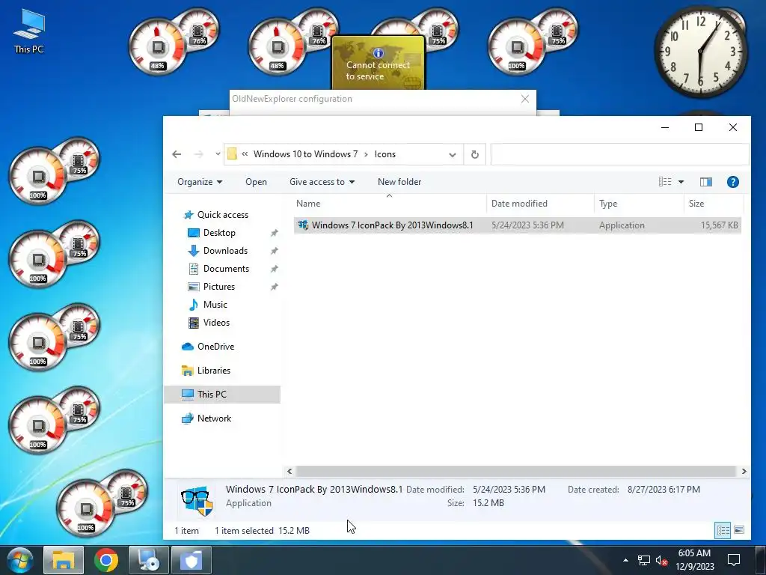Click the Downloads pin icon
Screen dimensions: 766x575
(274, 251)
